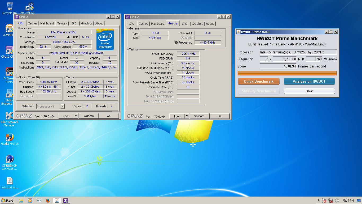
Task: Switch to Mainboard tab in right CPU-Z window
Action: click(158, 24)
